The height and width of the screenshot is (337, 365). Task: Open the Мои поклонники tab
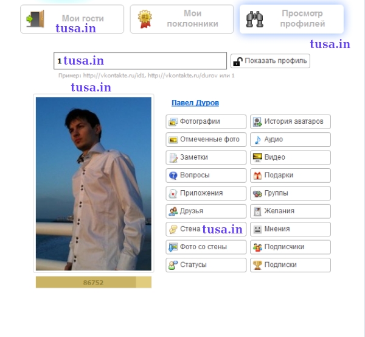coord(181,19)
